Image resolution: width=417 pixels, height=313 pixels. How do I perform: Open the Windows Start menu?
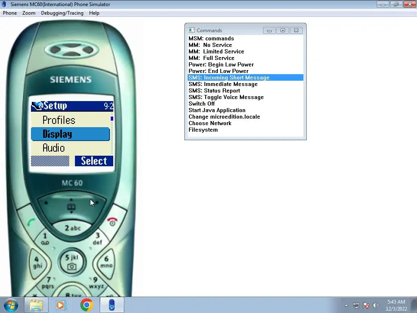(11, 305)
